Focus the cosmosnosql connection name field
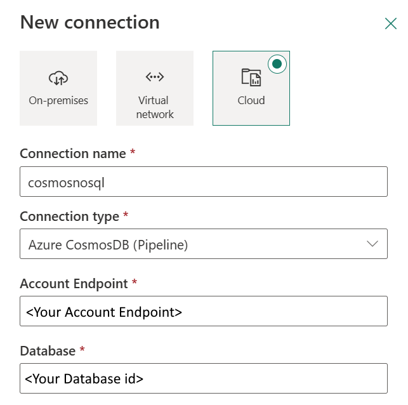Image resolution: width=408 pixels, height=405 pixels. click(x=203, y=182)
